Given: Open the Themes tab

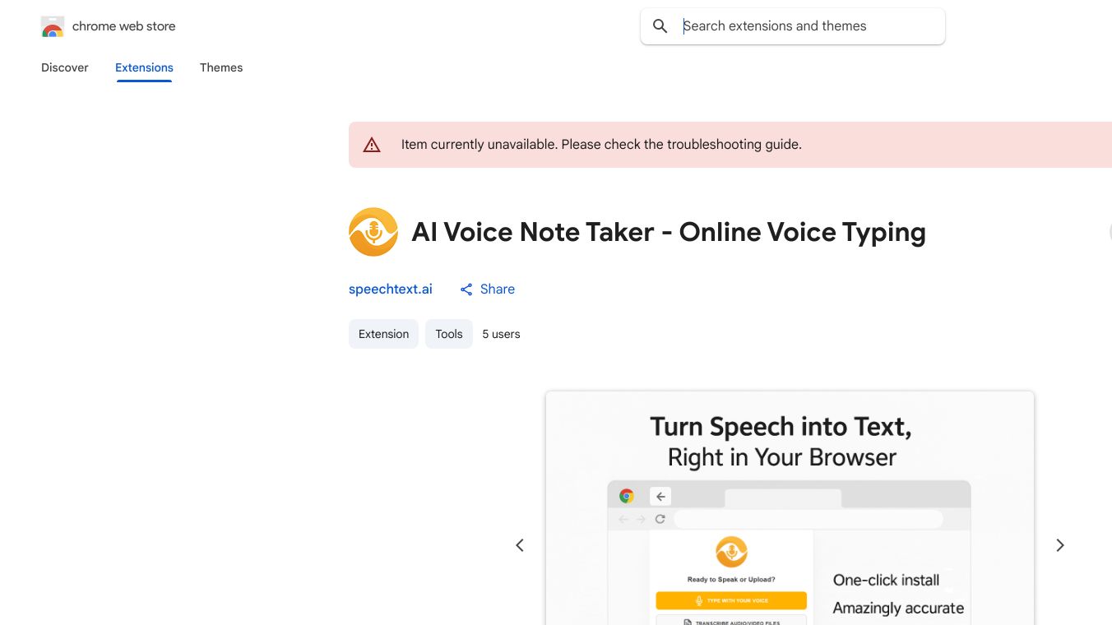Looking at the screenshot, I should [x=221, y=67].
